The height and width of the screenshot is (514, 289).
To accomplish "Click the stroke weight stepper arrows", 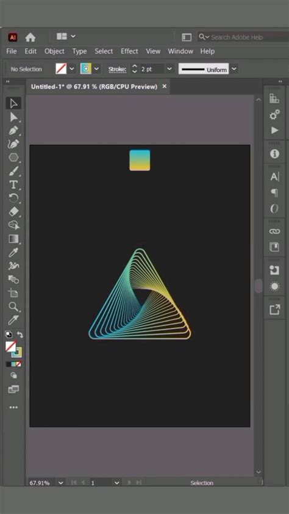I will click(x=134, y=69).
